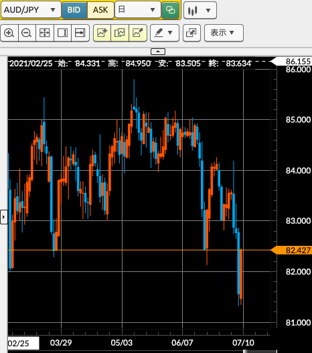This screenshot has height=353, width=312.
Task: Click the horizontal scrollbar thumb below the chart
Action: click(260, 352)
